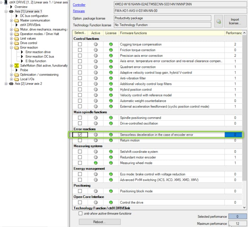Open the Firmware link
This screenshot has height=227, width=248.
[x=79, y=11]
